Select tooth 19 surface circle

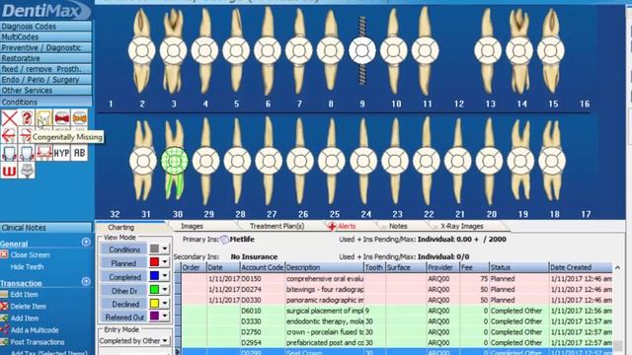click(520, 161)
